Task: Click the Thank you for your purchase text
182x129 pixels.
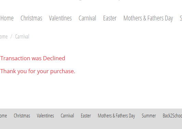Action: coord(38,71)
